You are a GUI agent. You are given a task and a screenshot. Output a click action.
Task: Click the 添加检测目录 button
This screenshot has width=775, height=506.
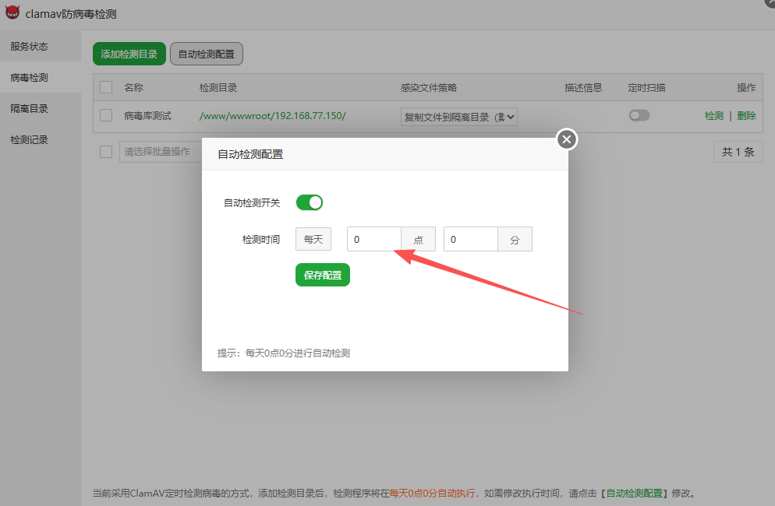[129, 54]
